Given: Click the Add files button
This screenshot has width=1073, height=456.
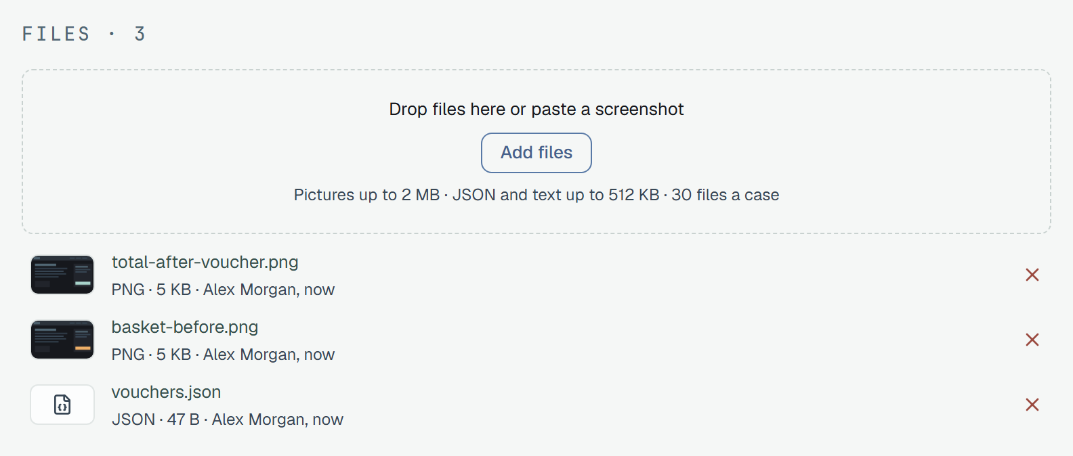Looking at the screenshot, I should (x=536, y=153).
